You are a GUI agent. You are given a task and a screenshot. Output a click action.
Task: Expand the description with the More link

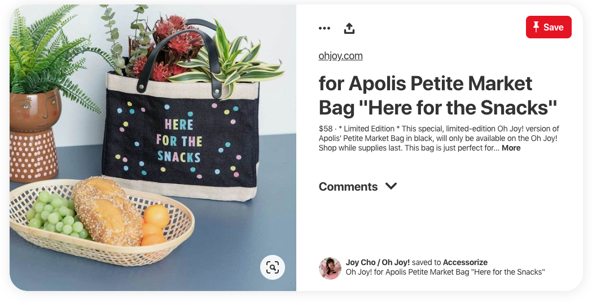tap(511, 148)
